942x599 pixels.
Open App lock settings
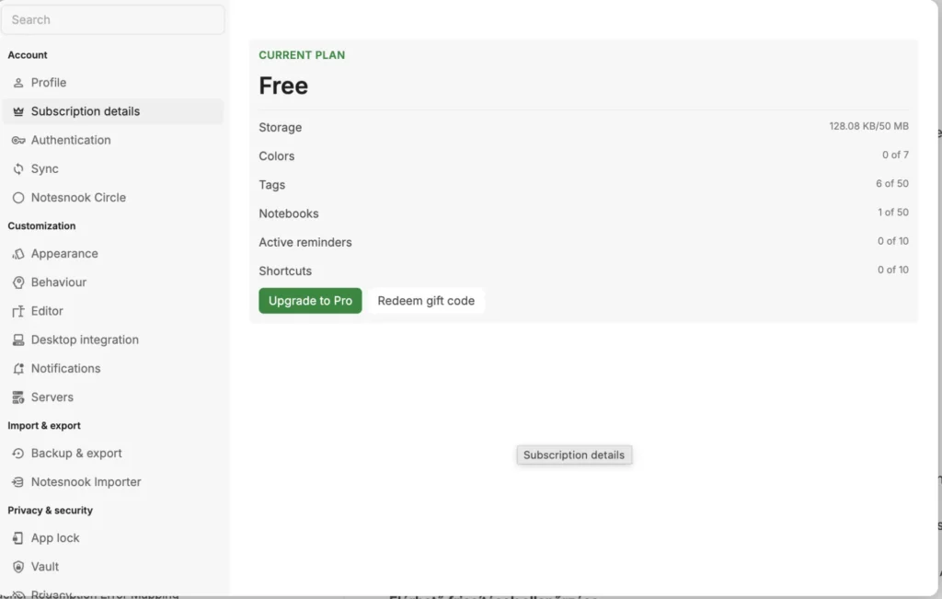[113, 538]
